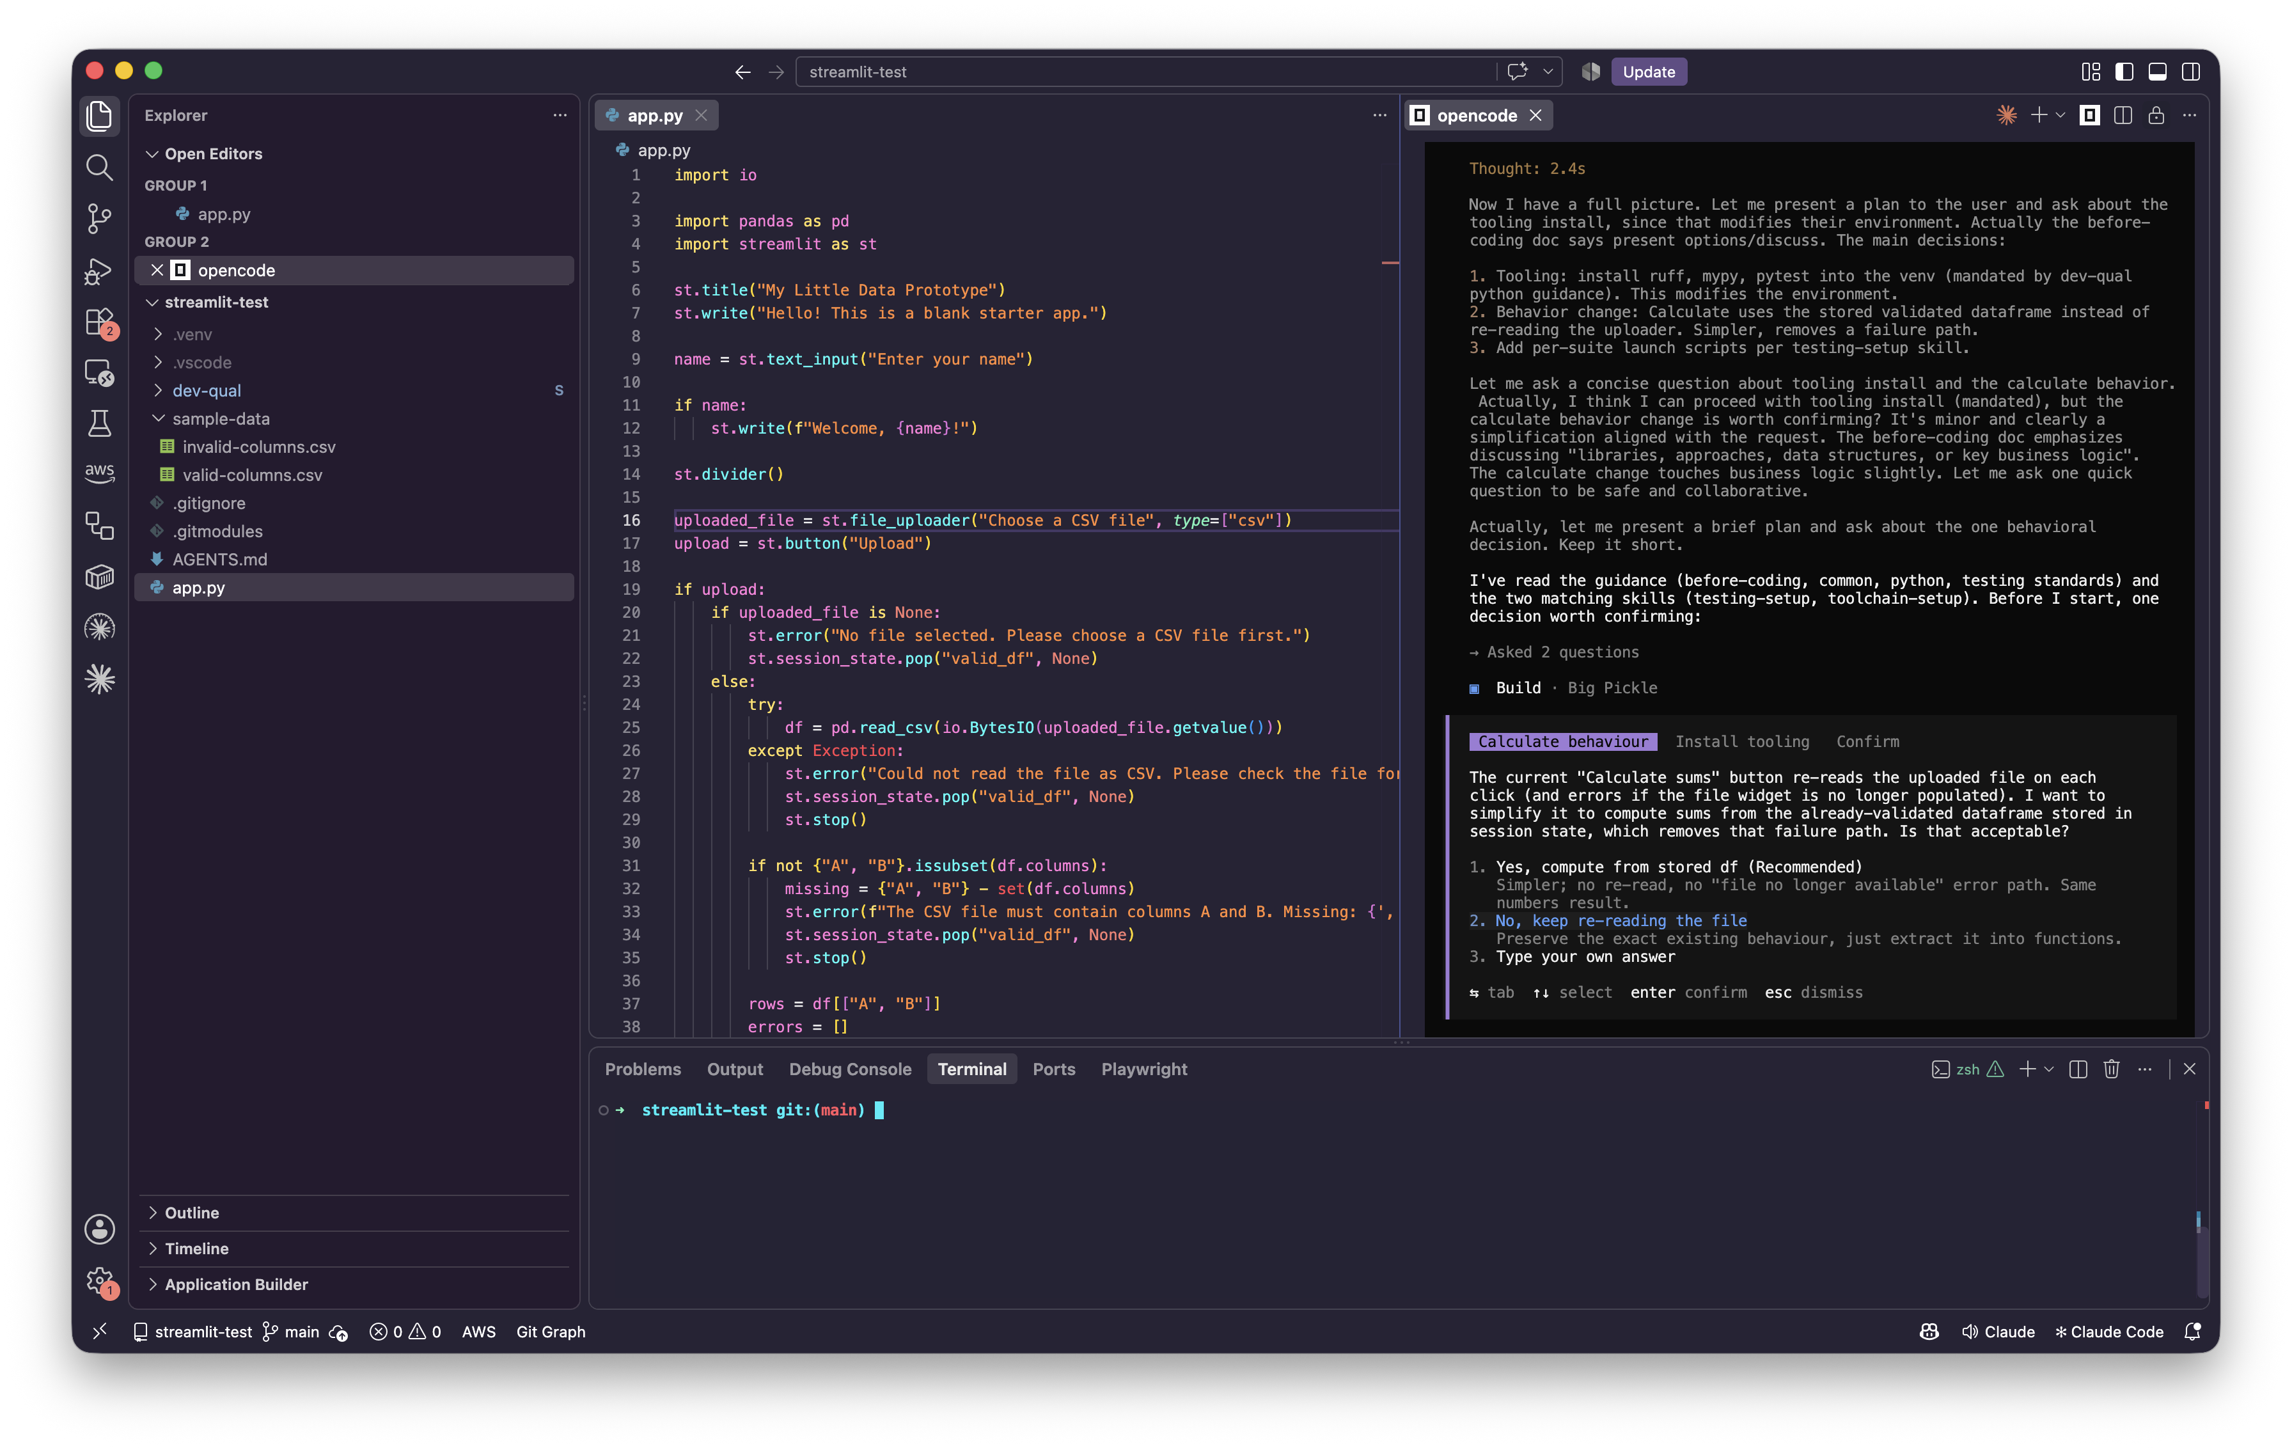Open the Run and Debug view
The height and width of the screenshot is (1448, 2292).
click(100, 271)
